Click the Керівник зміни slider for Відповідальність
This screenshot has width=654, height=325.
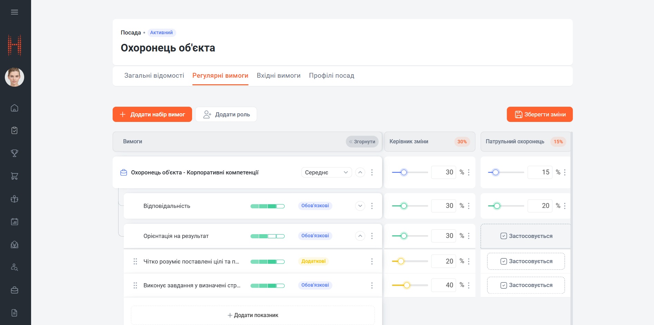coord(410,206)
